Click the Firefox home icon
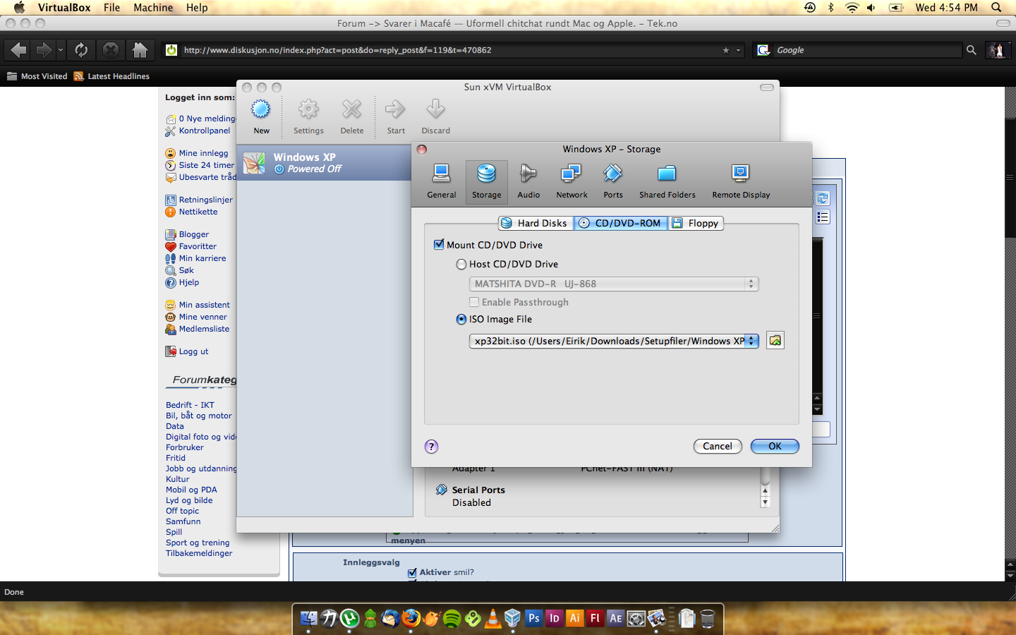 tap(140, 50)
